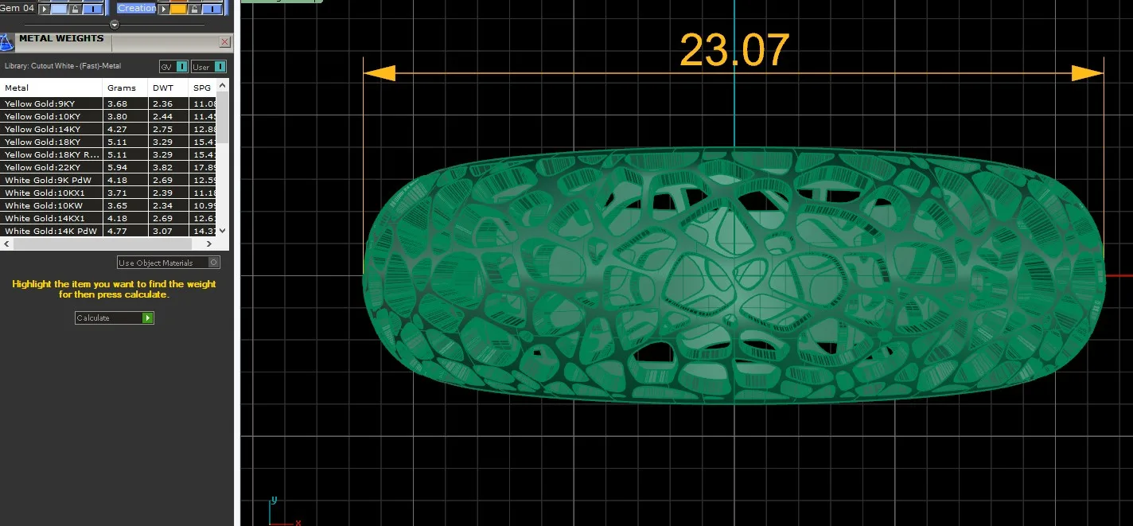The image size is (1133, 526).
Task: Click the Library: Cutout White label
Action: click(63, 66)
